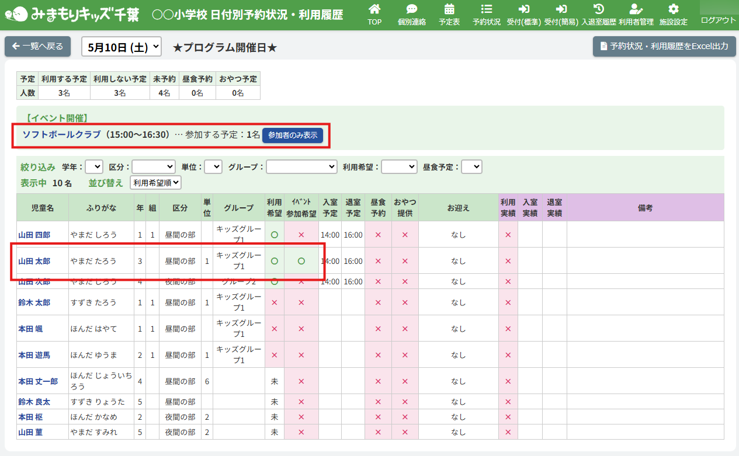Change 並び替え sort order dropdown
The width and height of the screenshot is (739, 456).
pyautogui.click(x=156, y=183)
